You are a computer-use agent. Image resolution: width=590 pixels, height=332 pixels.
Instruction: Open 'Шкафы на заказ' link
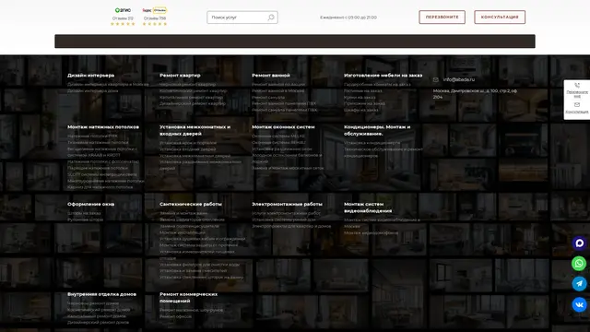click(x=361, y=110)
